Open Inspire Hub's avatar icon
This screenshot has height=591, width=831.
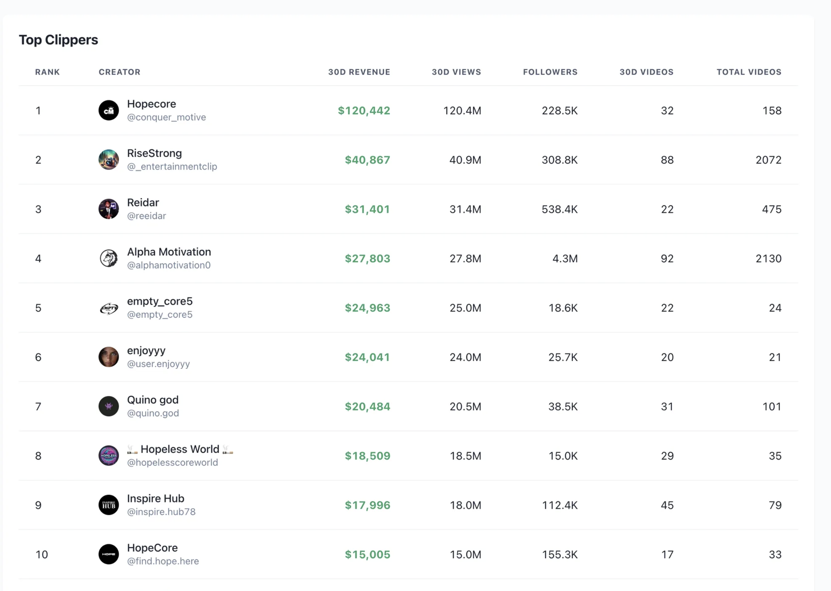tap(108, 505)
